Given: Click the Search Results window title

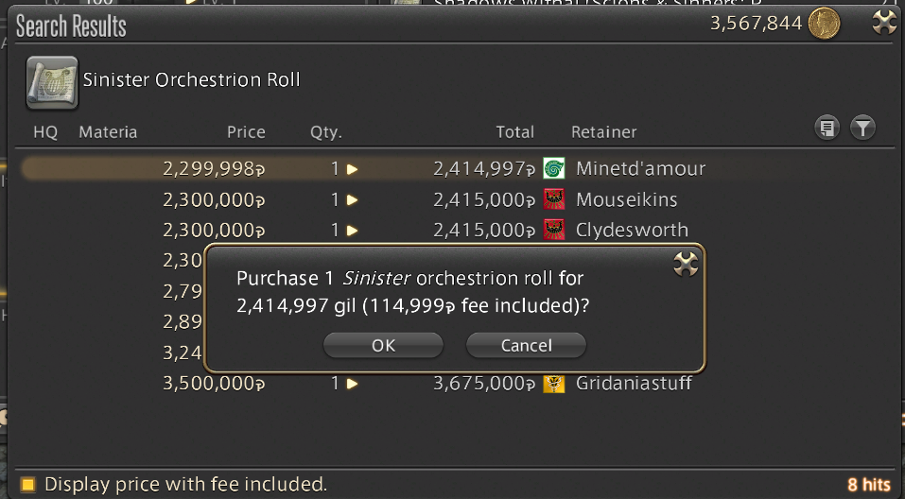Looking at the screenshot, I should click(x=71, y=26).
